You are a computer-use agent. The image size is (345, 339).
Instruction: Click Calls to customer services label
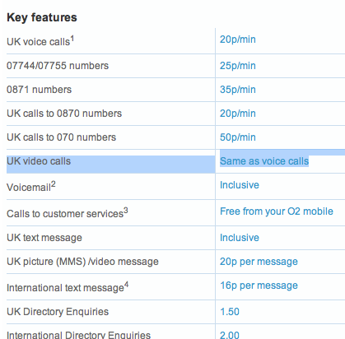[68, 213]
